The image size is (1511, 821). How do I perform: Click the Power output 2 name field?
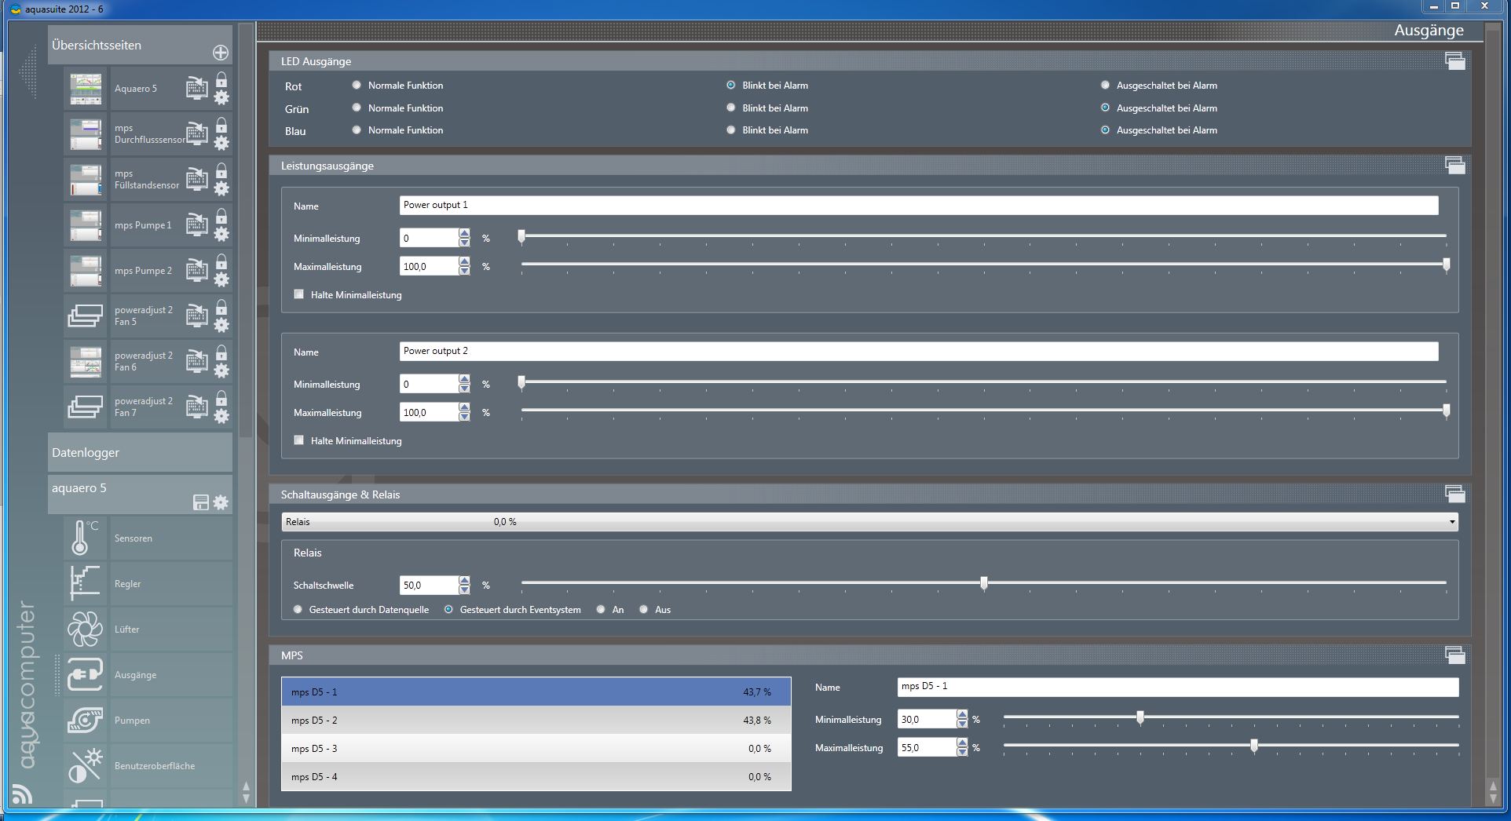tap(918, 352)
